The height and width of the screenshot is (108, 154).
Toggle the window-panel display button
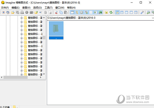point(72,12)
